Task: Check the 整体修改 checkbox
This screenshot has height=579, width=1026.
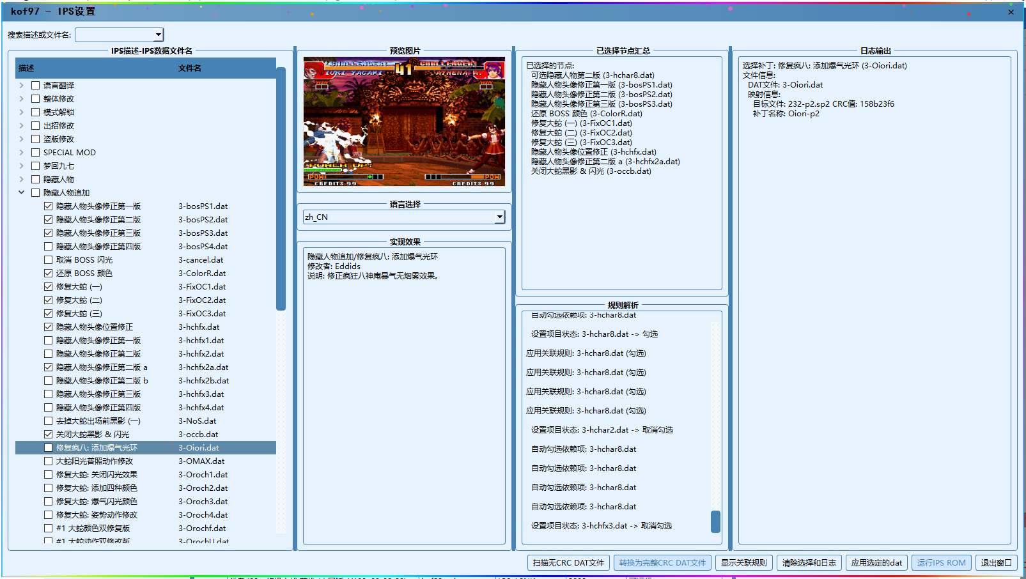Action: tap(36, 98)
